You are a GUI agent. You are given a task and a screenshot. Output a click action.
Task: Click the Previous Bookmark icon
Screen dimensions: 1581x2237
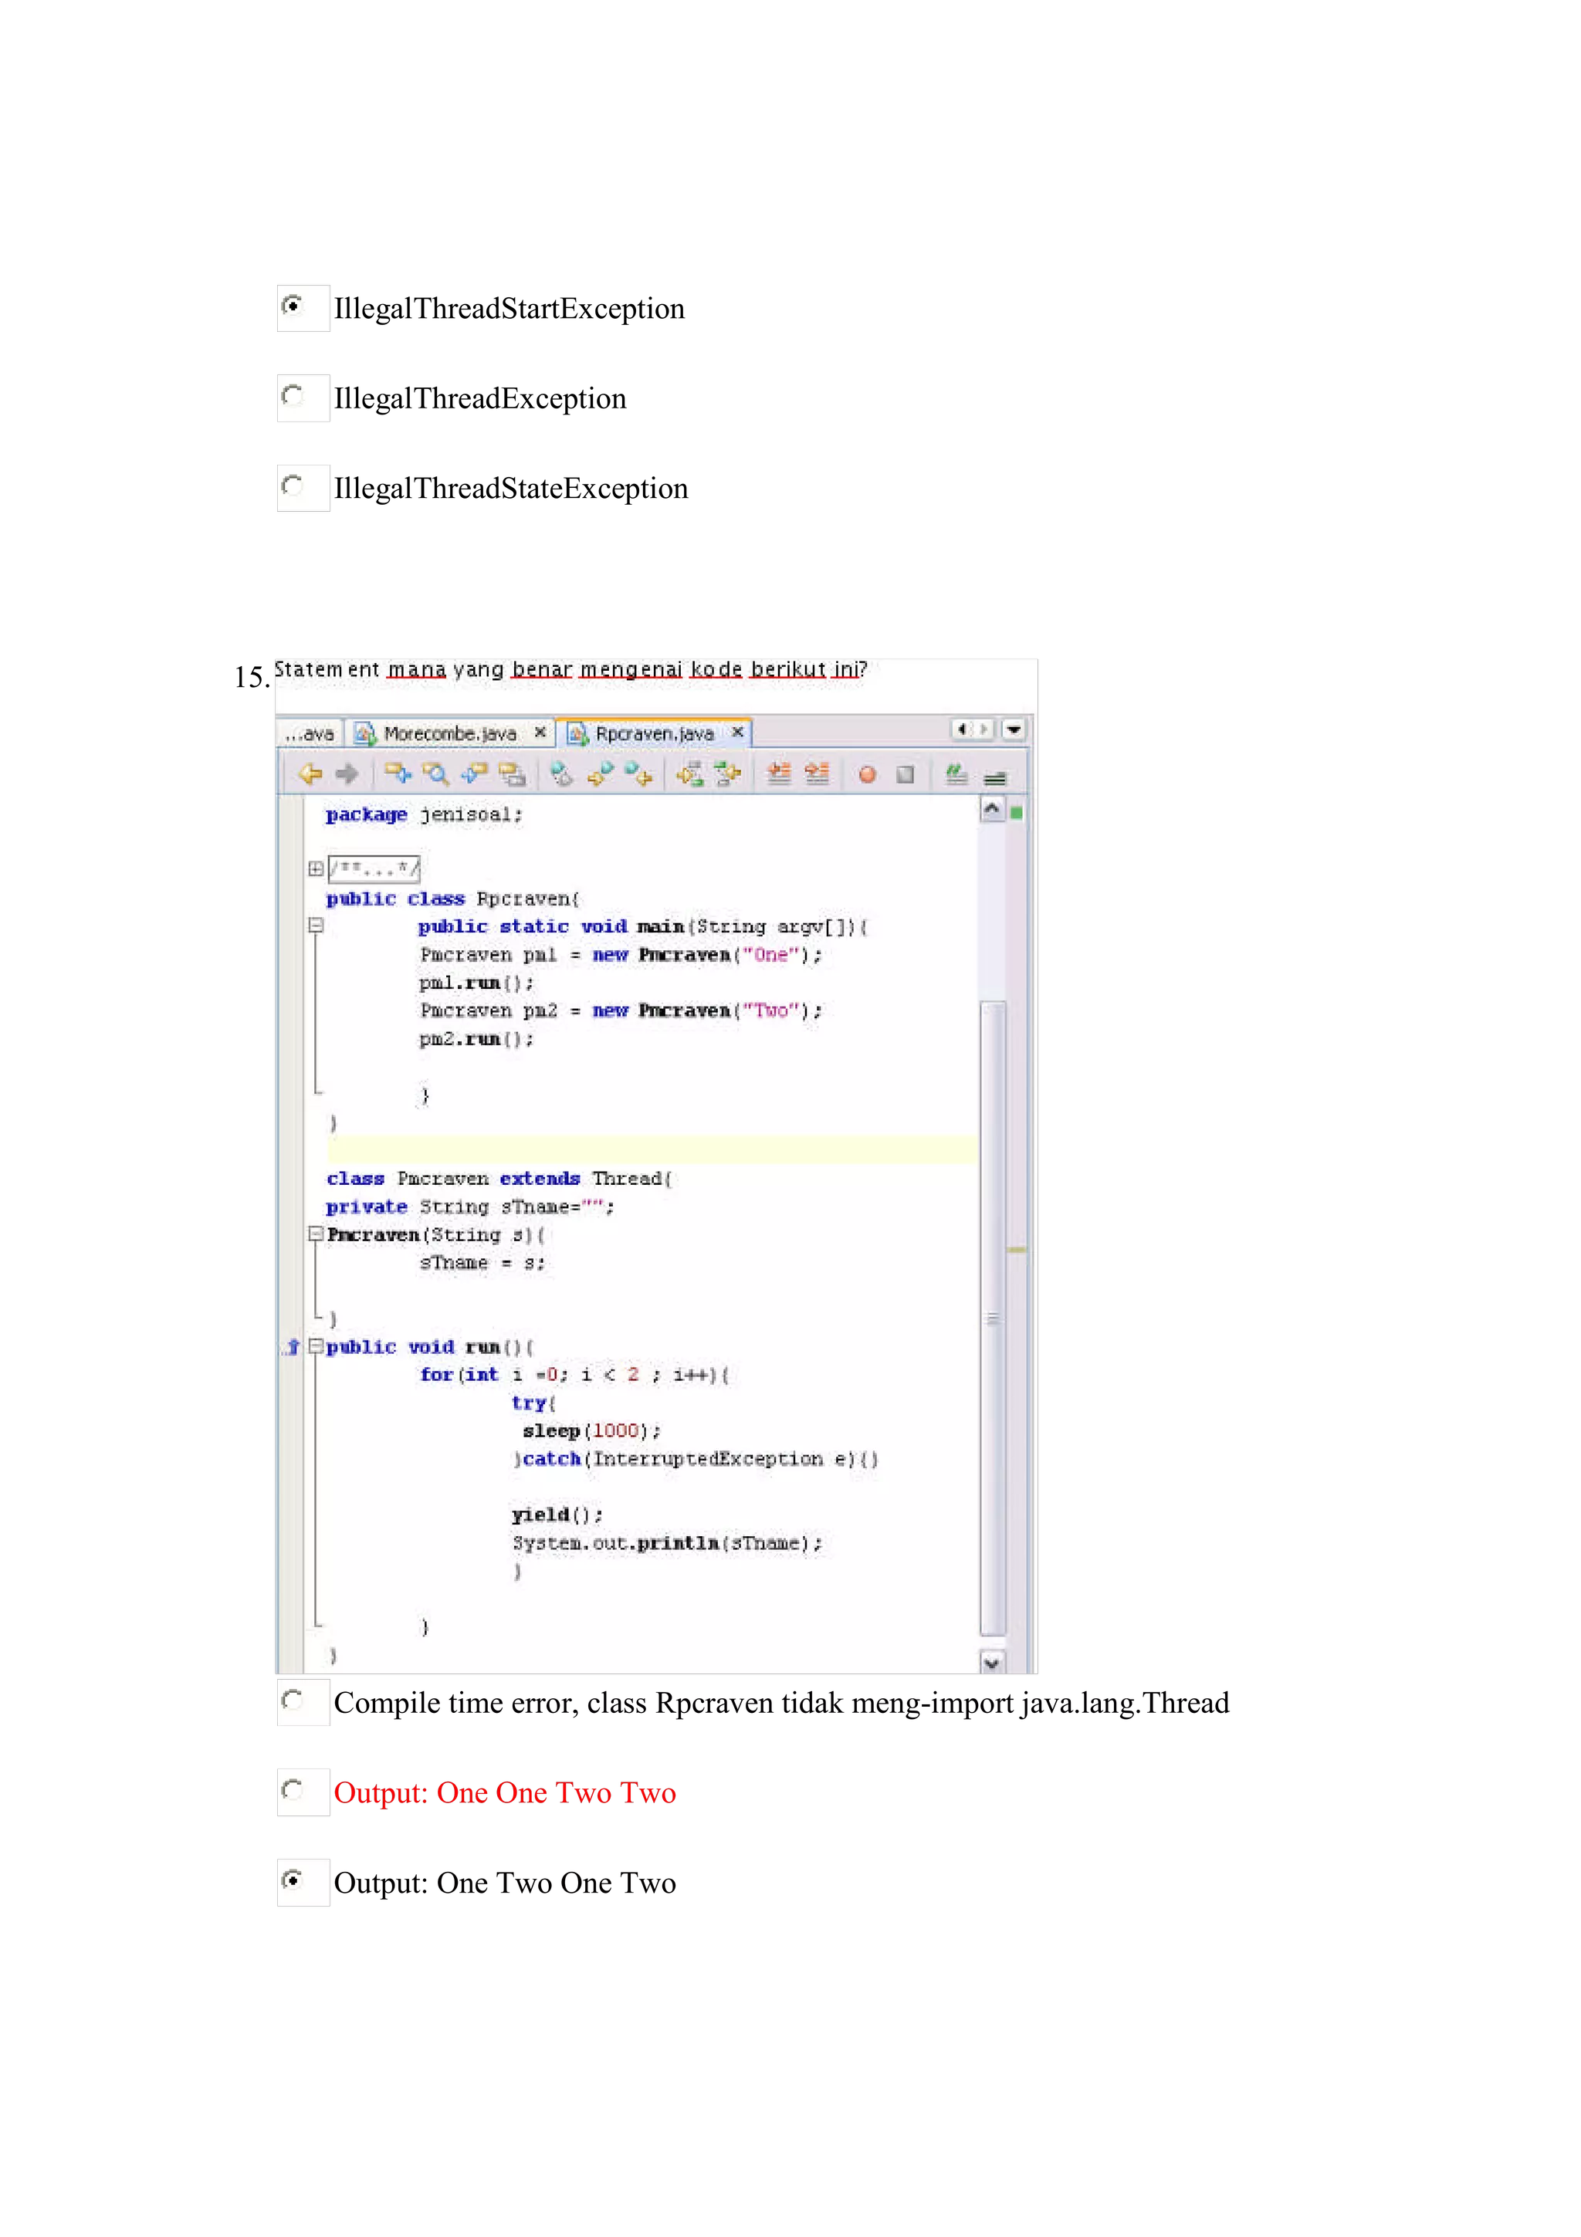[x=600, y=774]
